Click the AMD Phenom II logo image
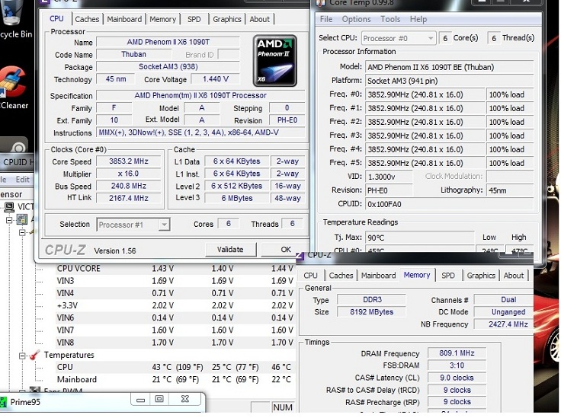This screenshot has width=561, height=418. click(x=274, y=61)
